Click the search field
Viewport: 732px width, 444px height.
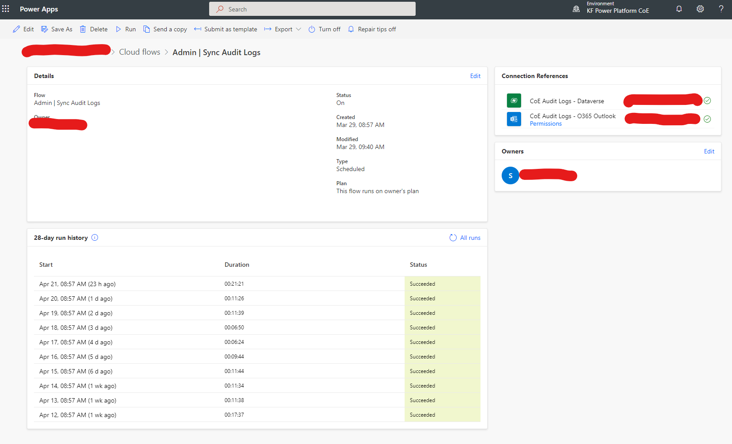pyautogui.click(x=312, y=9)
